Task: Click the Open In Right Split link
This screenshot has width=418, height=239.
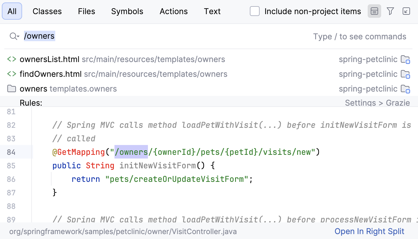Action: tap(370, 231)
